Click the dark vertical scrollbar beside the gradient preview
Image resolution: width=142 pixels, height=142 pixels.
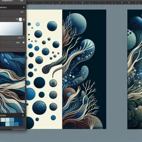[24, 29]
